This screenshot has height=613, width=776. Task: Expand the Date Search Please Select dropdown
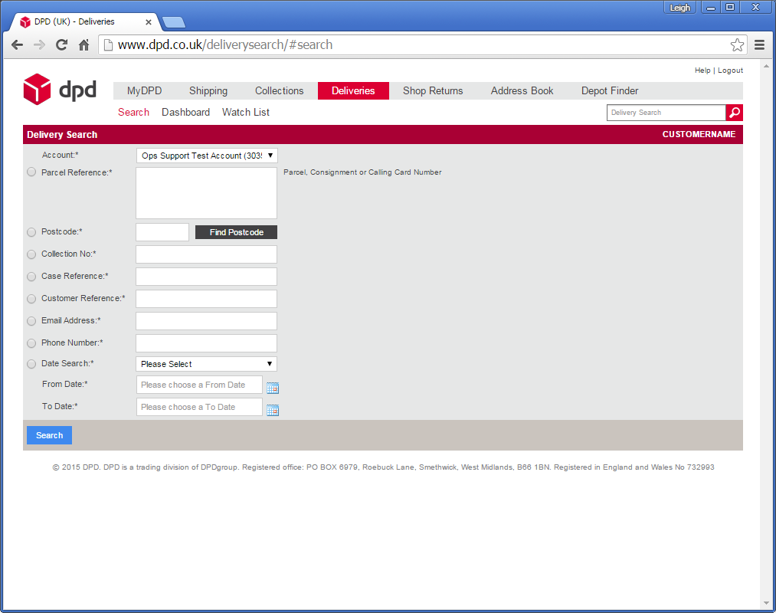[206, 364]
